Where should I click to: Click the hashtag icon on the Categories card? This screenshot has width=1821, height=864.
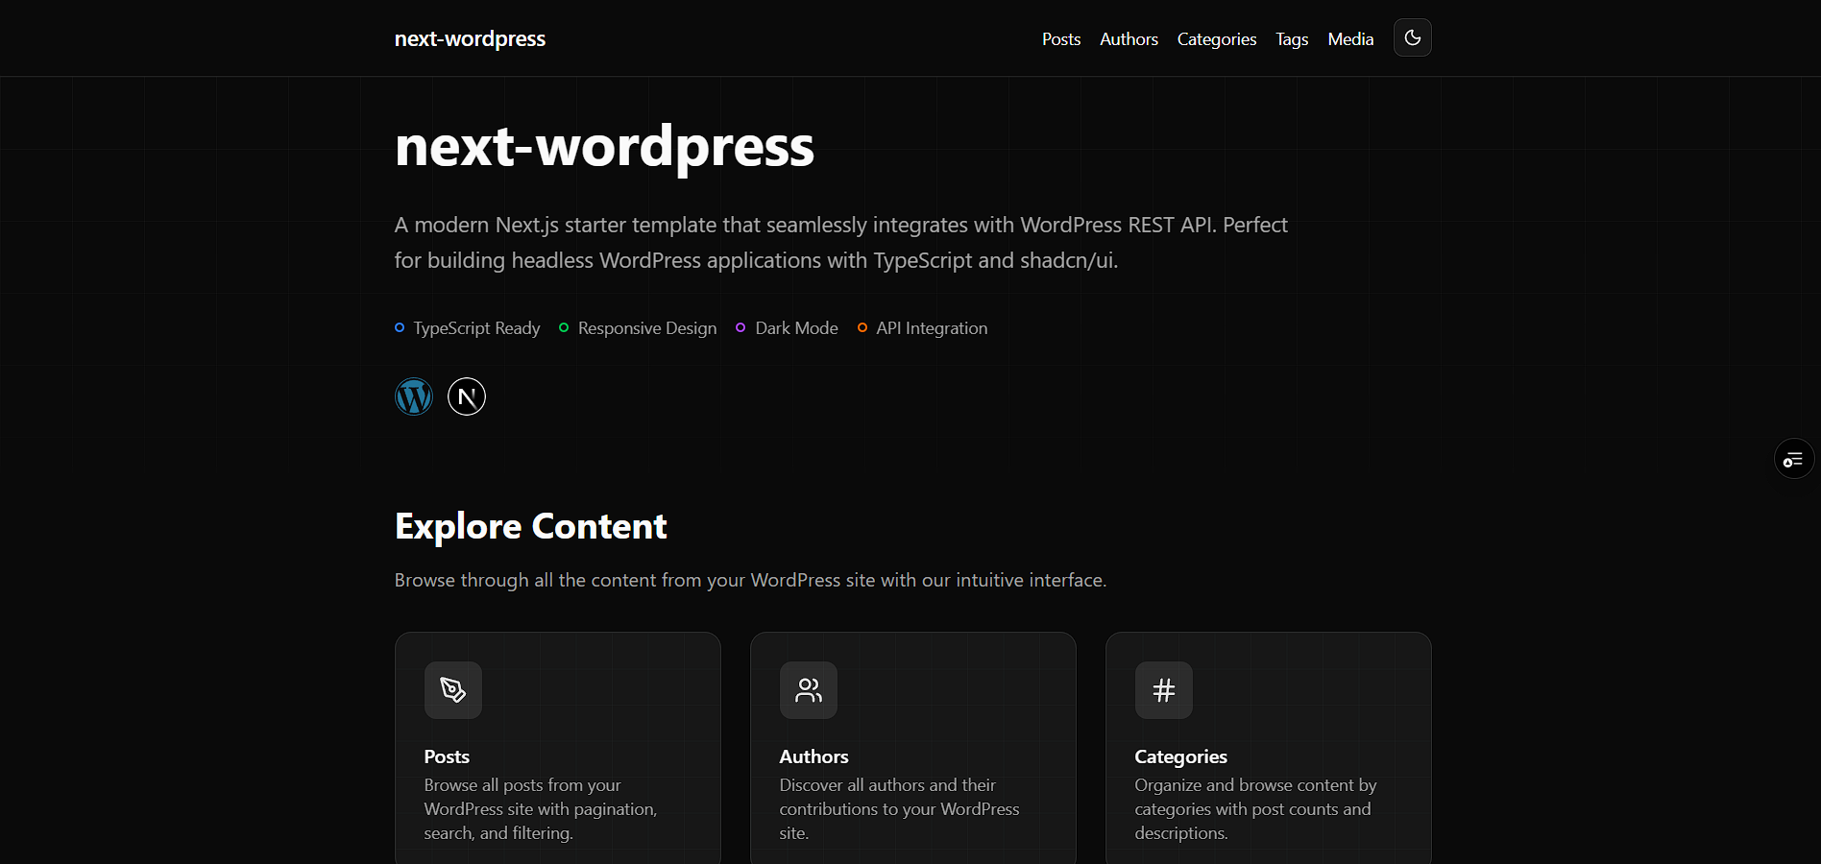1162,689
